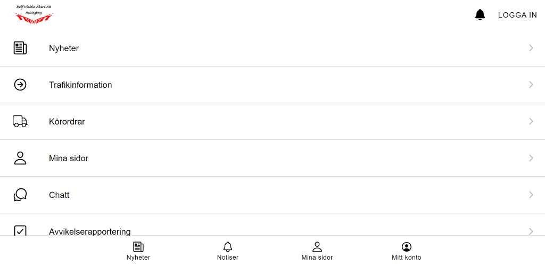
Task: Click the notification bell in header
Action: pos(480,15)
